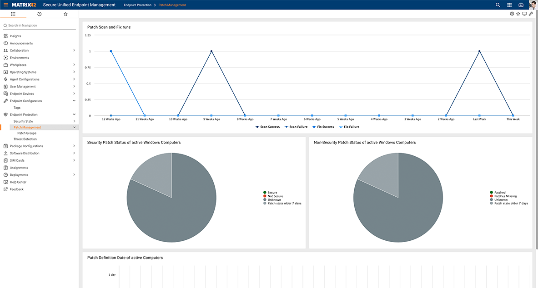Open global search in the top bar
The image size is (538, 288).
pos(499,5)
